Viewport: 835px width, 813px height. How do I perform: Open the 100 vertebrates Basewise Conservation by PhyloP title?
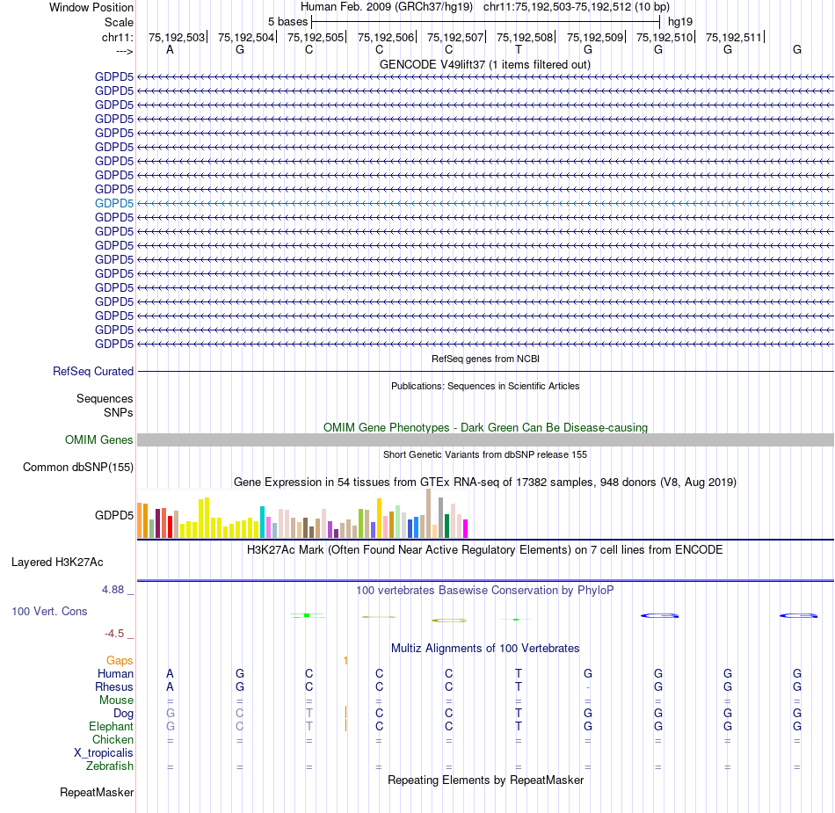click(485, 590)
